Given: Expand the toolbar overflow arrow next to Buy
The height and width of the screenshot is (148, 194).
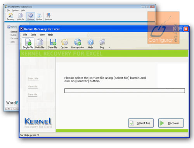Looking at the screenshot, I should (109, 48).
